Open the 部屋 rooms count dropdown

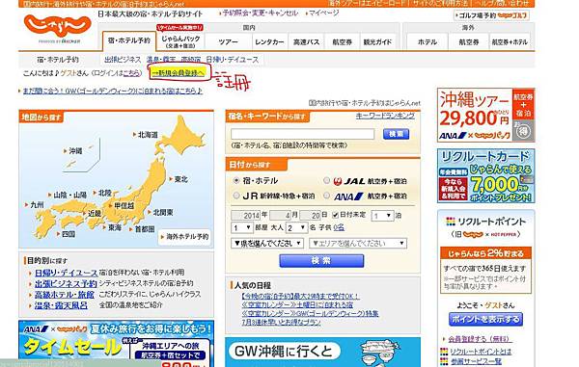pos(242,227)
